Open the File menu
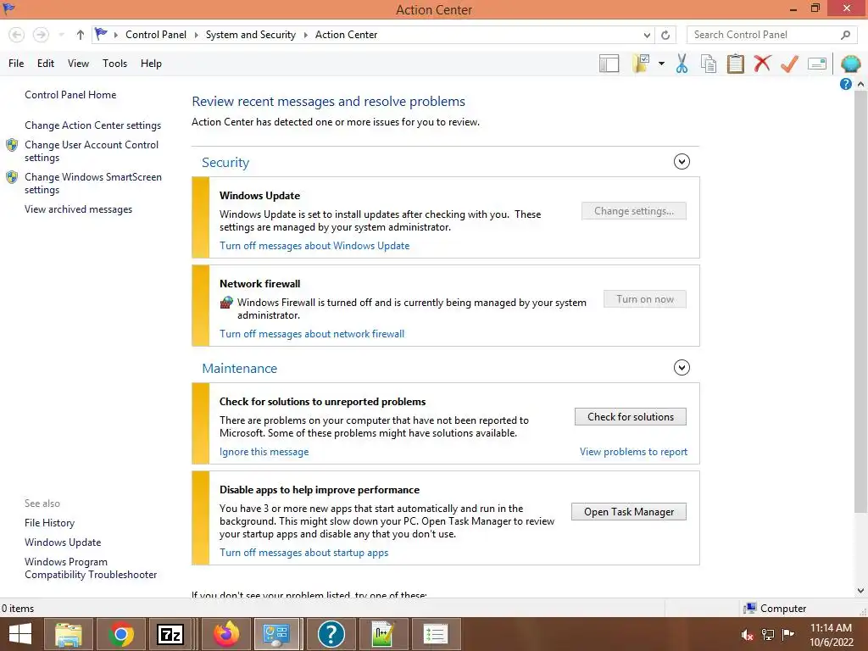Image resolution: width=868 pixels, height=651 pixels. [16, 64]
